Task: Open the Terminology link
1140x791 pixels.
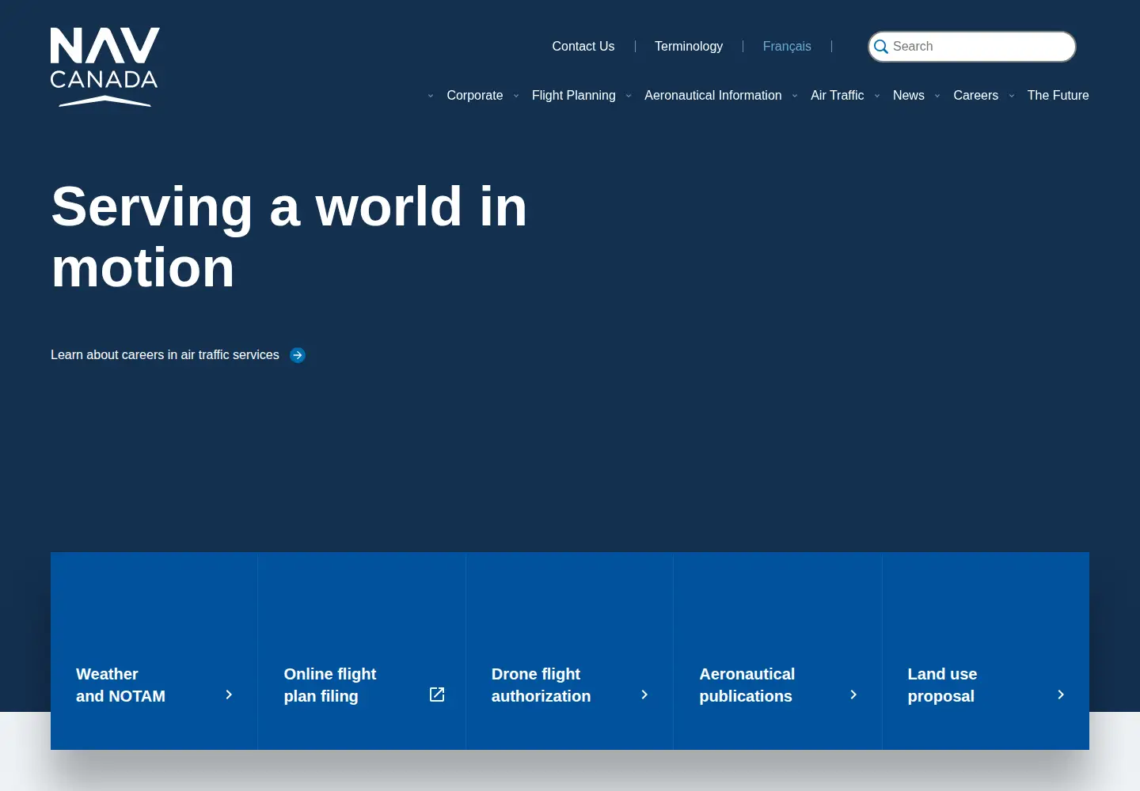Action: 689,46
